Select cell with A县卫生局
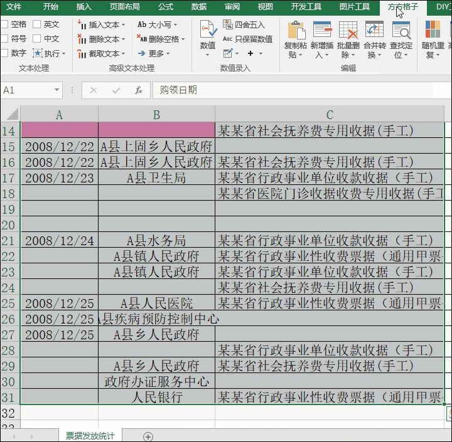Viewport: 452px width, 442px height. (156, 177)
